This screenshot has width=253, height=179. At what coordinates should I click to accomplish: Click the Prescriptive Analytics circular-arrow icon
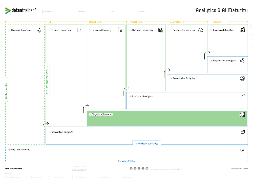(242, 78)
